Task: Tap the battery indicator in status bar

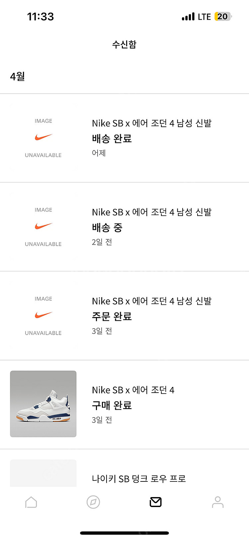Action: pyautogui.click(x=223, y=17)
